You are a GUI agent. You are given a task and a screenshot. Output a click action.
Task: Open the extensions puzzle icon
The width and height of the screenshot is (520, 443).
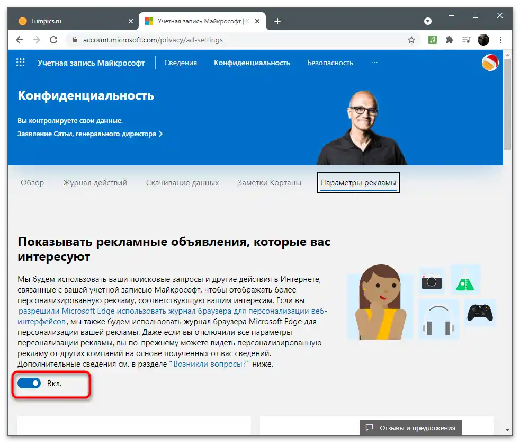[450, 40]
